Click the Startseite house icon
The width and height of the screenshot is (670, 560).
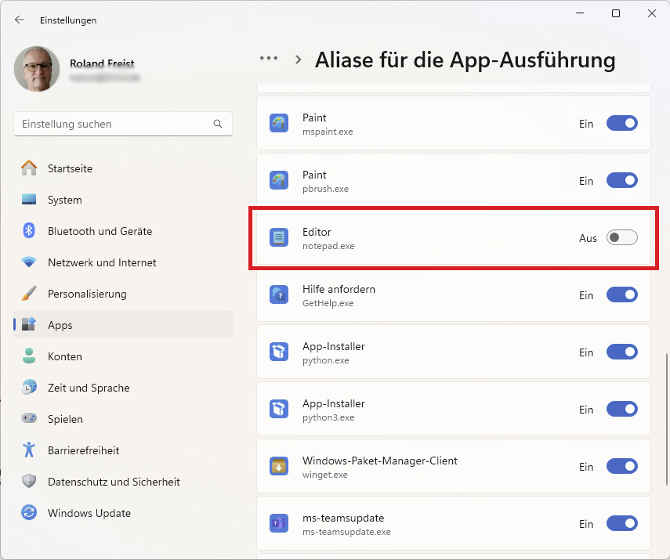(29, 168)
